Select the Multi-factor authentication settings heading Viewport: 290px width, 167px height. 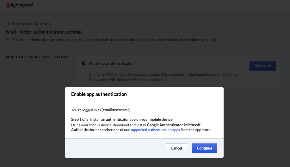point(44,32)
